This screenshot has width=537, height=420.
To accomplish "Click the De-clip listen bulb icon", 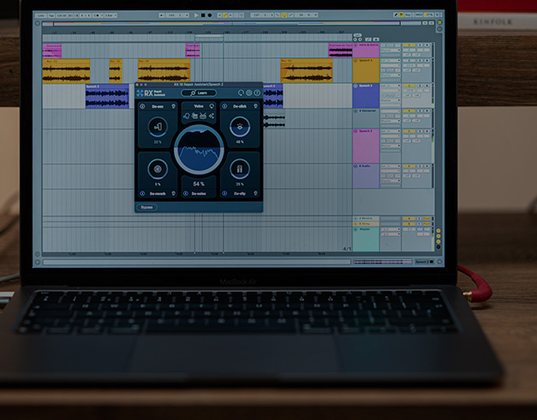I will (x=255, y=193).
